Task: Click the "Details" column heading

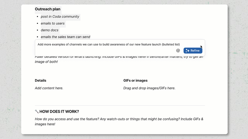Action: (41, 81)
